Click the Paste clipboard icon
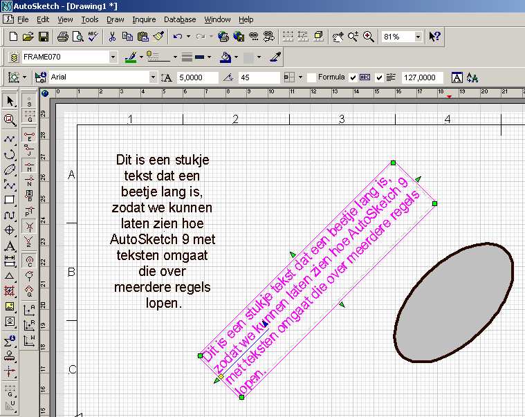Image resolution: width=525 pixels, height=417 pixels. pyautogui.click(x=143, y=37)
